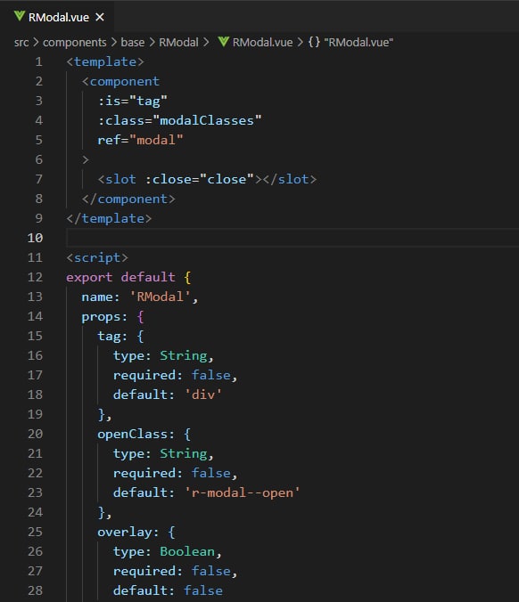Screen dimensions: 519x602
Task: Click the closing '},' on line 19
Action: pos(104,415)
